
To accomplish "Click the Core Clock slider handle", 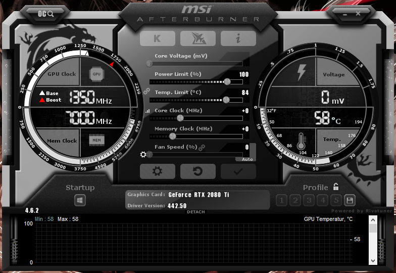I will click(180, 118).
